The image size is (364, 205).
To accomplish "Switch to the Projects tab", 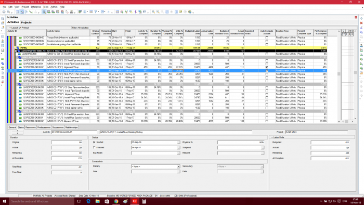I will 26,22.
